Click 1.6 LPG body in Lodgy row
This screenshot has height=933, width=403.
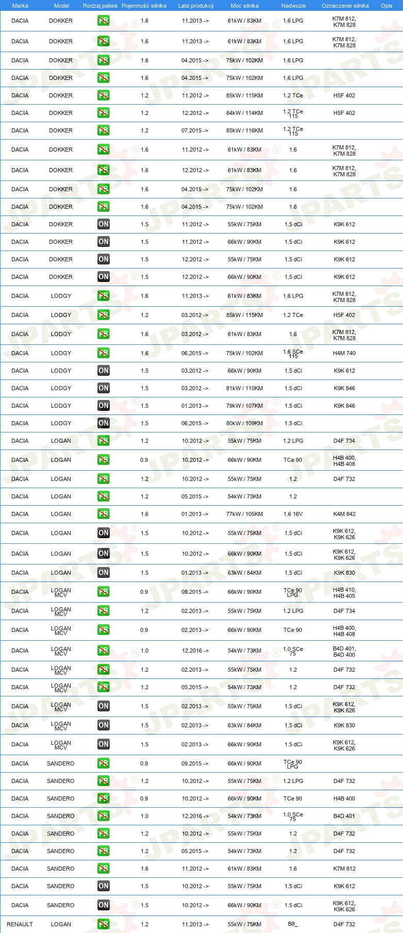point(293,296)
